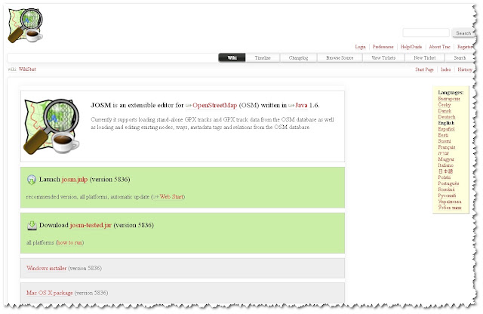Choose Česky language
Image resolution: width=483 pixels, height=314 pixels.
pos(445,105)
